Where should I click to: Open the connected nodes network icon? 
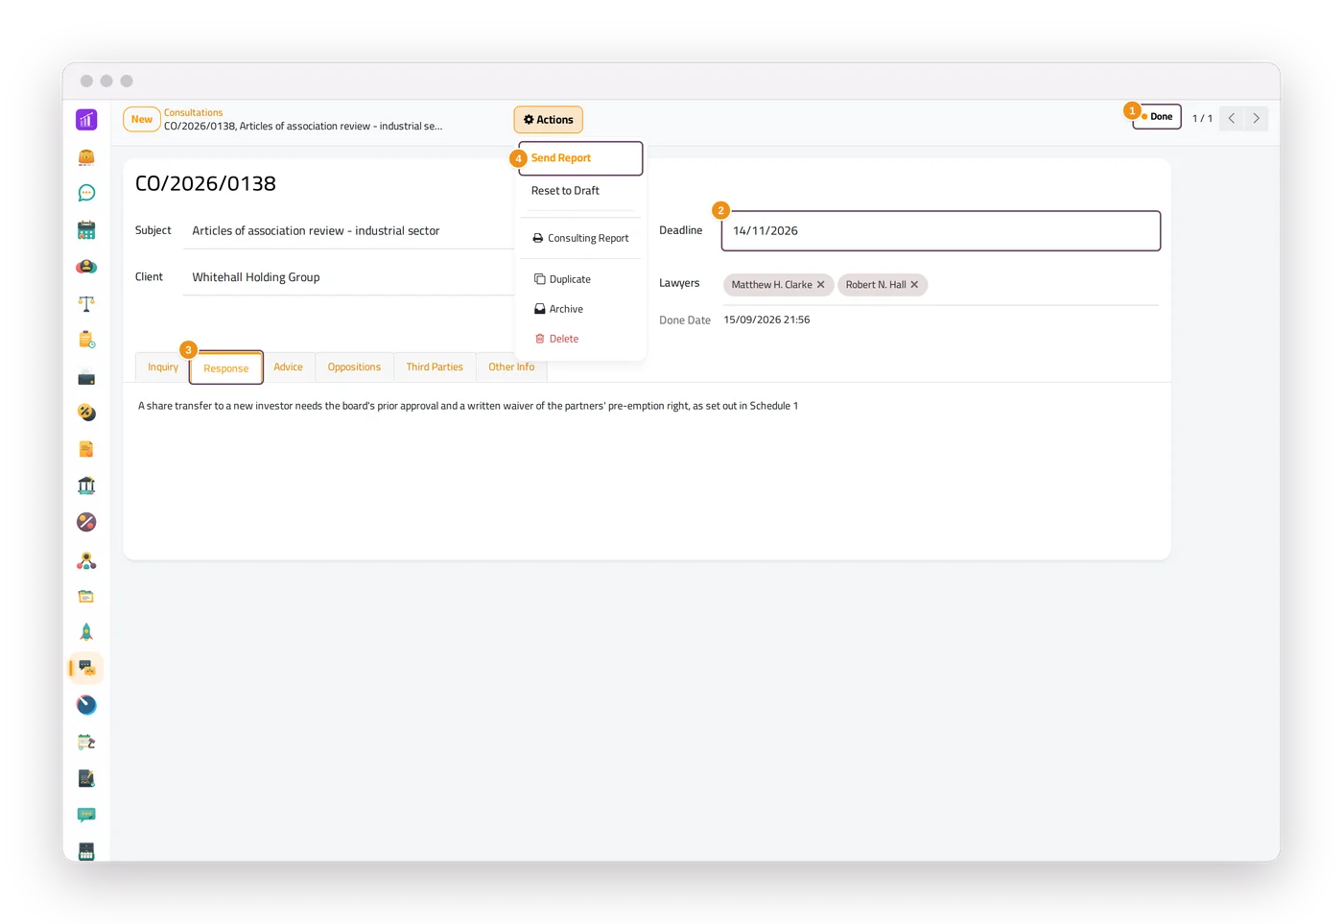(x=86, y=560)
